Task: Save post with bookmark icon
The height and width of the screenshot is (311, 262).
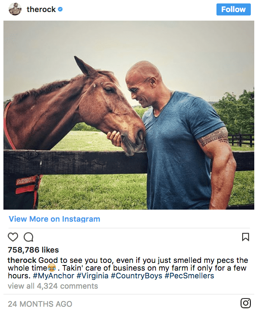Action: 246,237
